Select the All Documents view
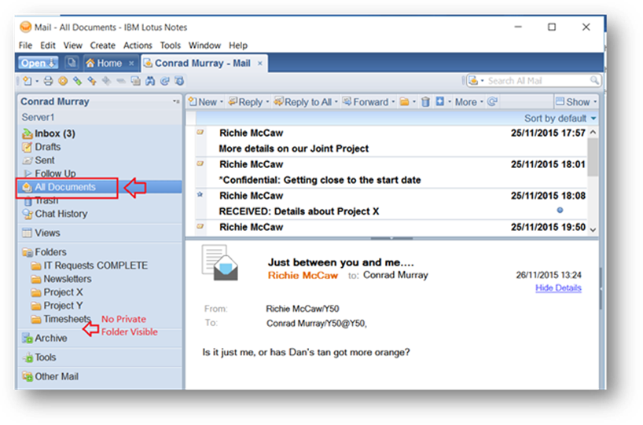 (x=67, y=187)
